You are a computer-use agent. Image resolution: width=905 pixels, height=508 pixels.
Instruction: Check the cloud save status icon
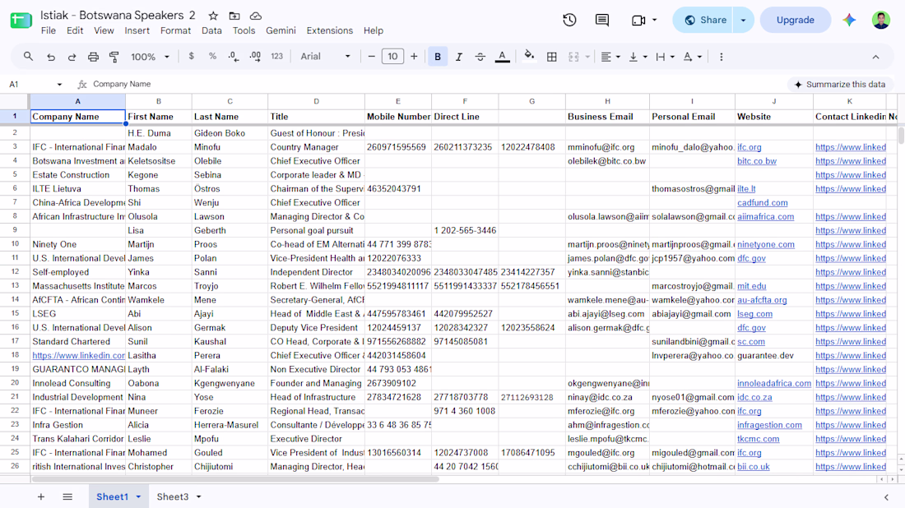click(x=255, y=16)
